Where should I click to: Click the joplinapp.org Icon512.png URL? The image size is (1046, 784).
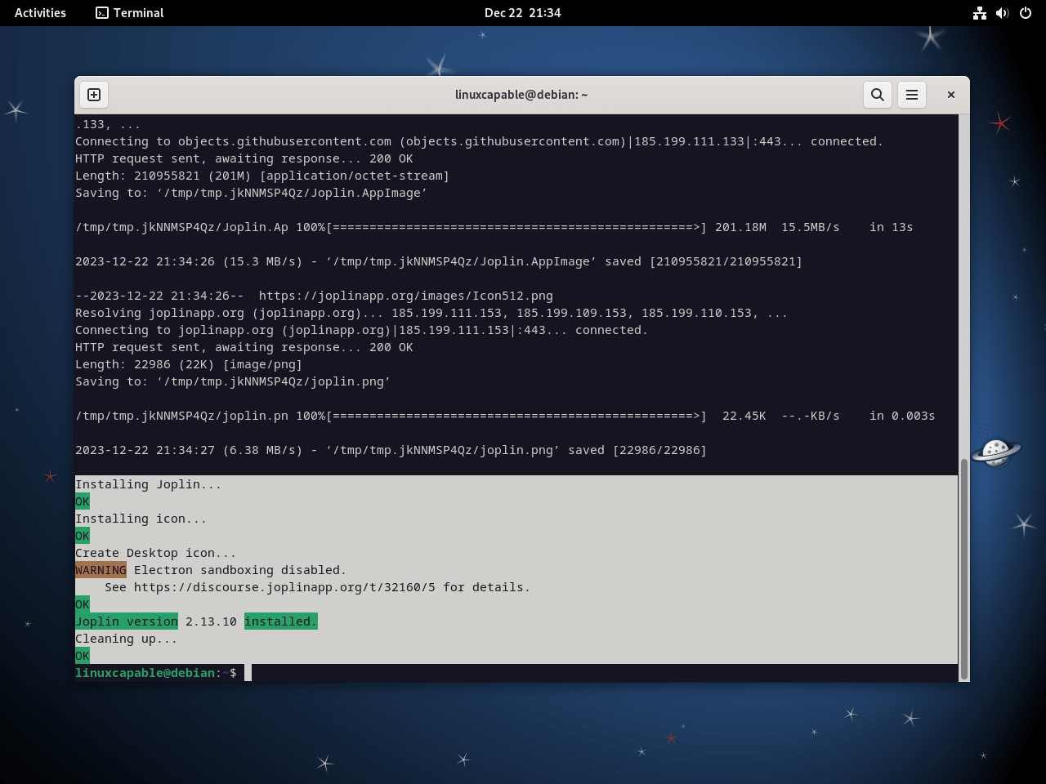(405, 295)
